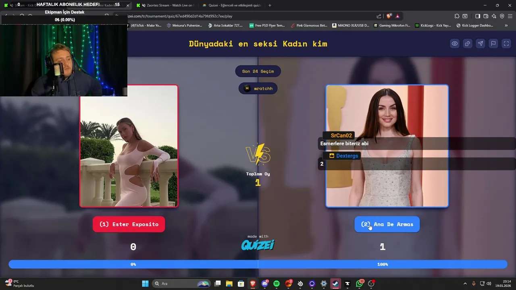Screen dimensions: 516x290
Task: Click the eye icon in the quiz header
Action: [455, 43]
